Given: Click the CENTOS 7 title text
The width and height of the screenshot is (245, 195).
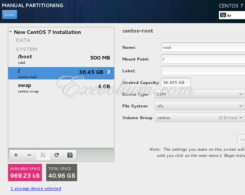Looking at the screenshot, I should pyautogui.click(x=231, y=6).
